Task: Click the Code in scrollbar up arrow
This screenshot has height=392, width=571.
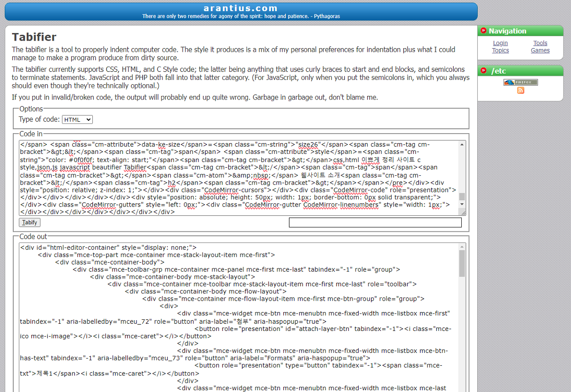Action: (462, 144)
